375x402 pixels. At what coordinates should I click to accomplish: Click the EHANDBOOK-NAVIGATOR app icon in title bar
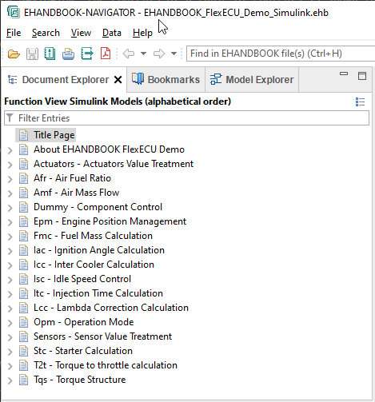[14, 12]
